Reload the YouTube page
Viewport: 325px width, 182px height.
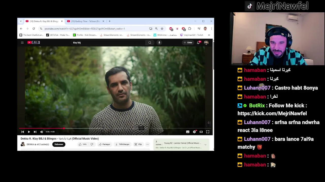(x=34, y=29)
